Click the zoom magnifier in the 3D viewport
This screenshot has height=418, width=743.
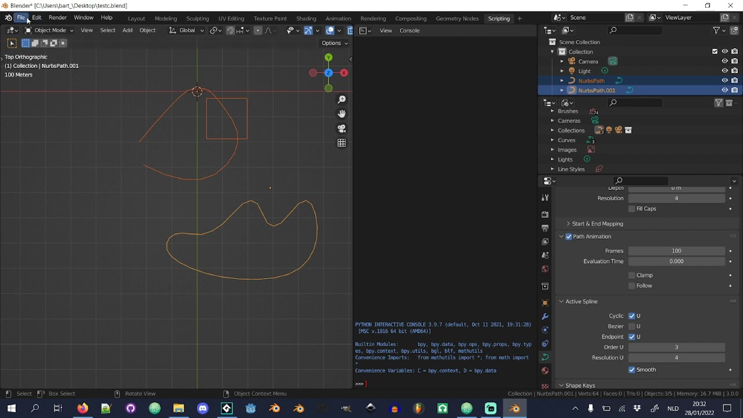coord(342,100)
